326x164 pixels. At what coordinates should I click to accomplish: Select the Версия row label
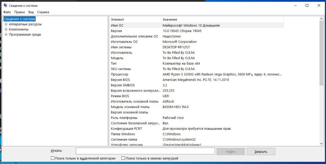[x=116, y=31]
